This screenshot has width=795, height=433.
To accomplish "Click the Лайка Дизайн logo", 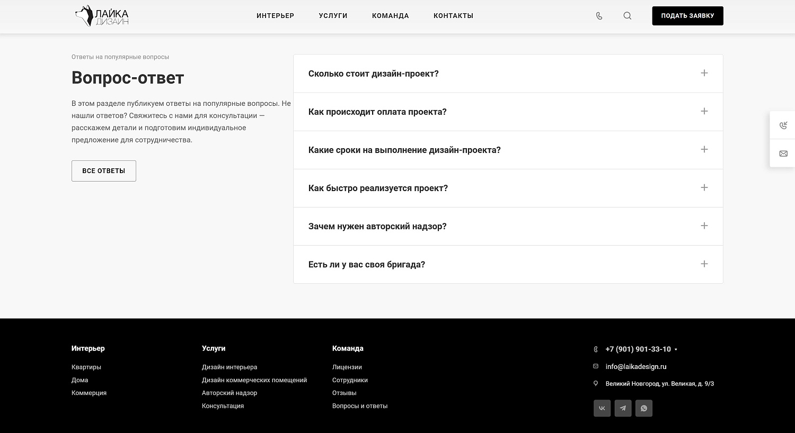I will coord(102,16).
